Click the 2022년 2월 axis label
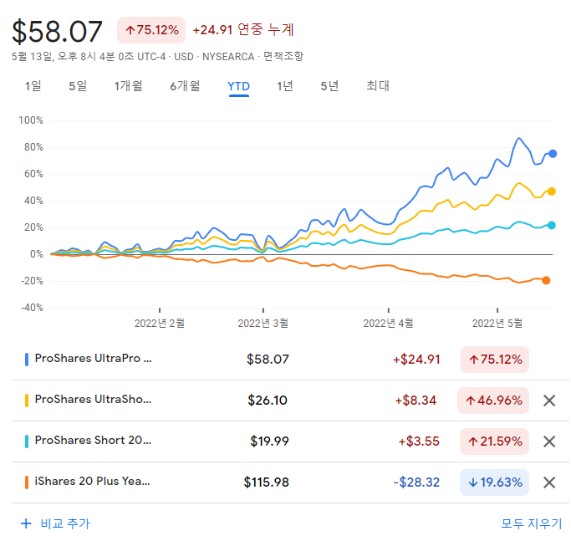Viewport: 571px width, 536px height. (160, 324)
